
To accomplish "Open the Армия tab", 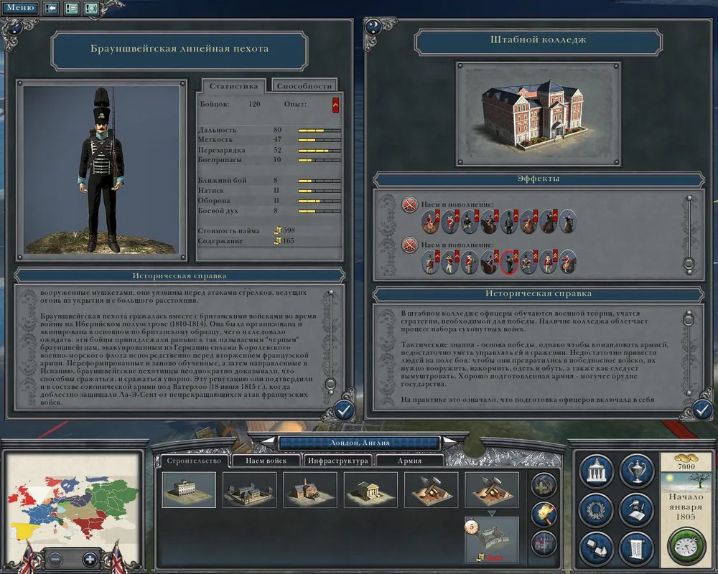I will pyautogui.click(x=409, y=461).
